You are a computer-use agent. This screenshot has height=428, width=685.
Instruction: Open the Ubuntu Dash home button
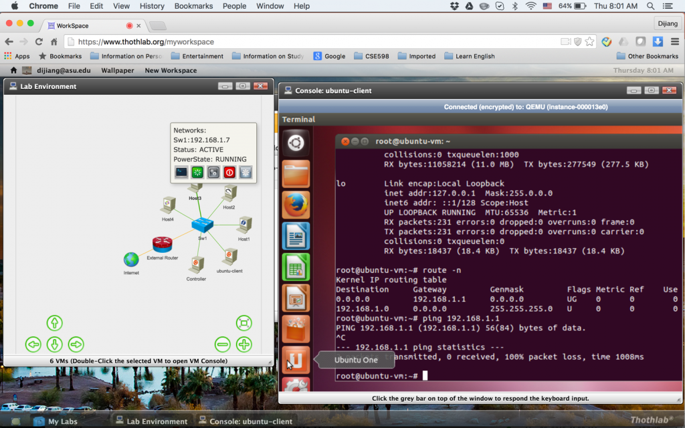[296, 142]
